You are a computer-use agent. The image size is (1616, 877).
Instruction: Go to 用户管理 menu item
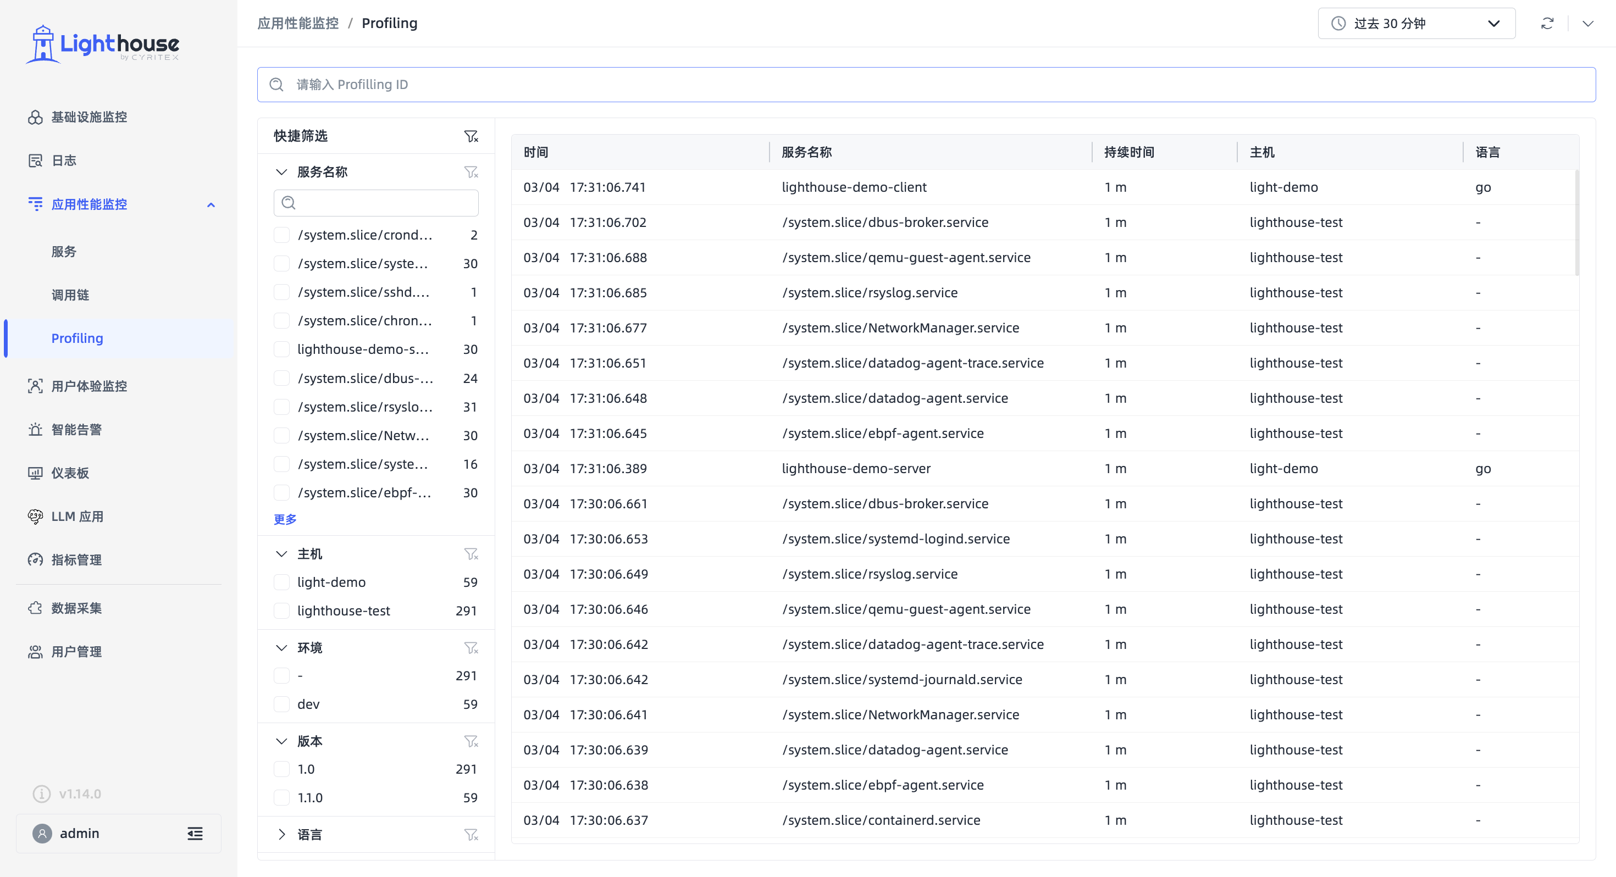click(76, 652)
